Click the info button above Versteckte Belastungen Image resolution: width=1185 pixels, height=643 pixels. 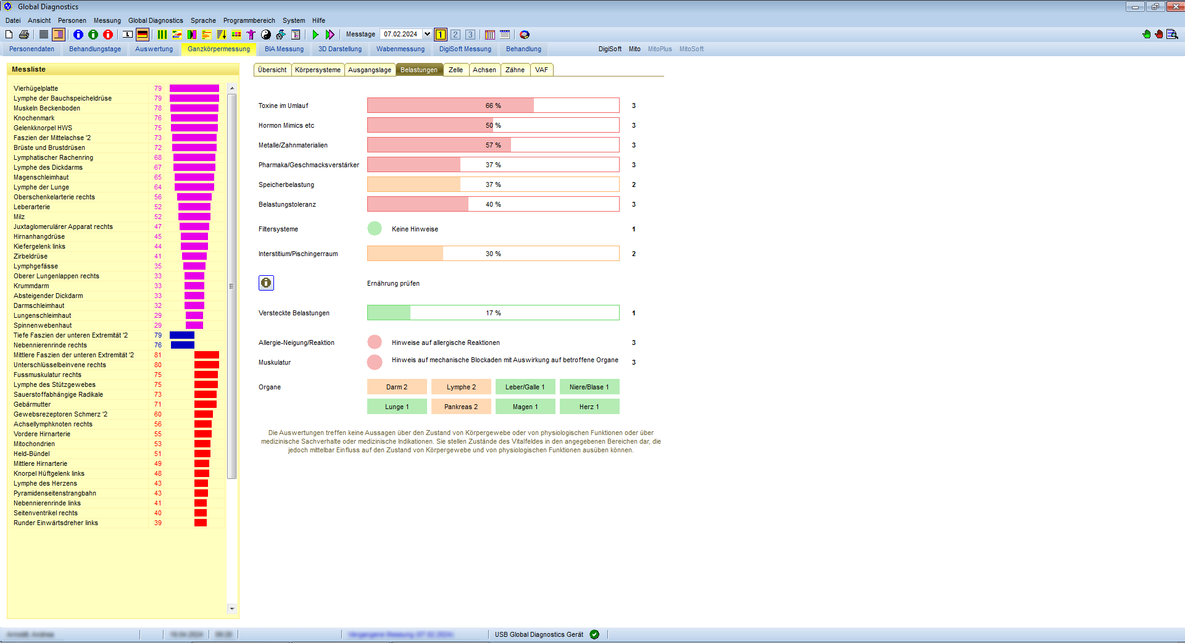point(266,283)
